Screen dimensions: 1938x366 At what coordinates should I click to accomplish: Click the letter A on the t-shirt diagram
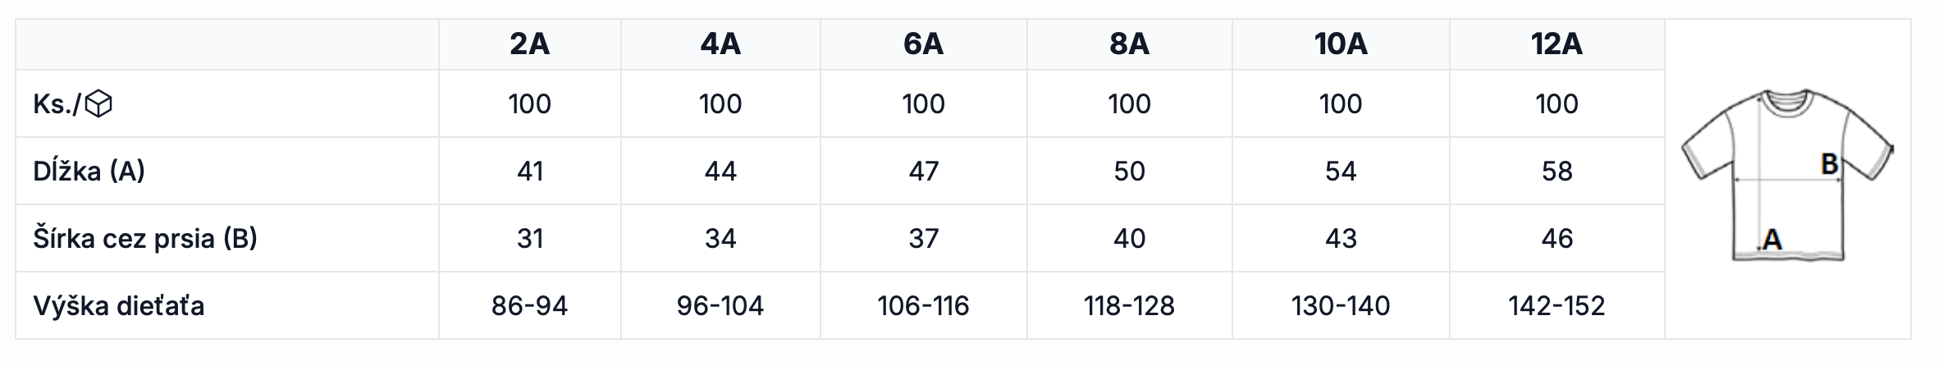pyautogui.click(x=1771, y=240)
